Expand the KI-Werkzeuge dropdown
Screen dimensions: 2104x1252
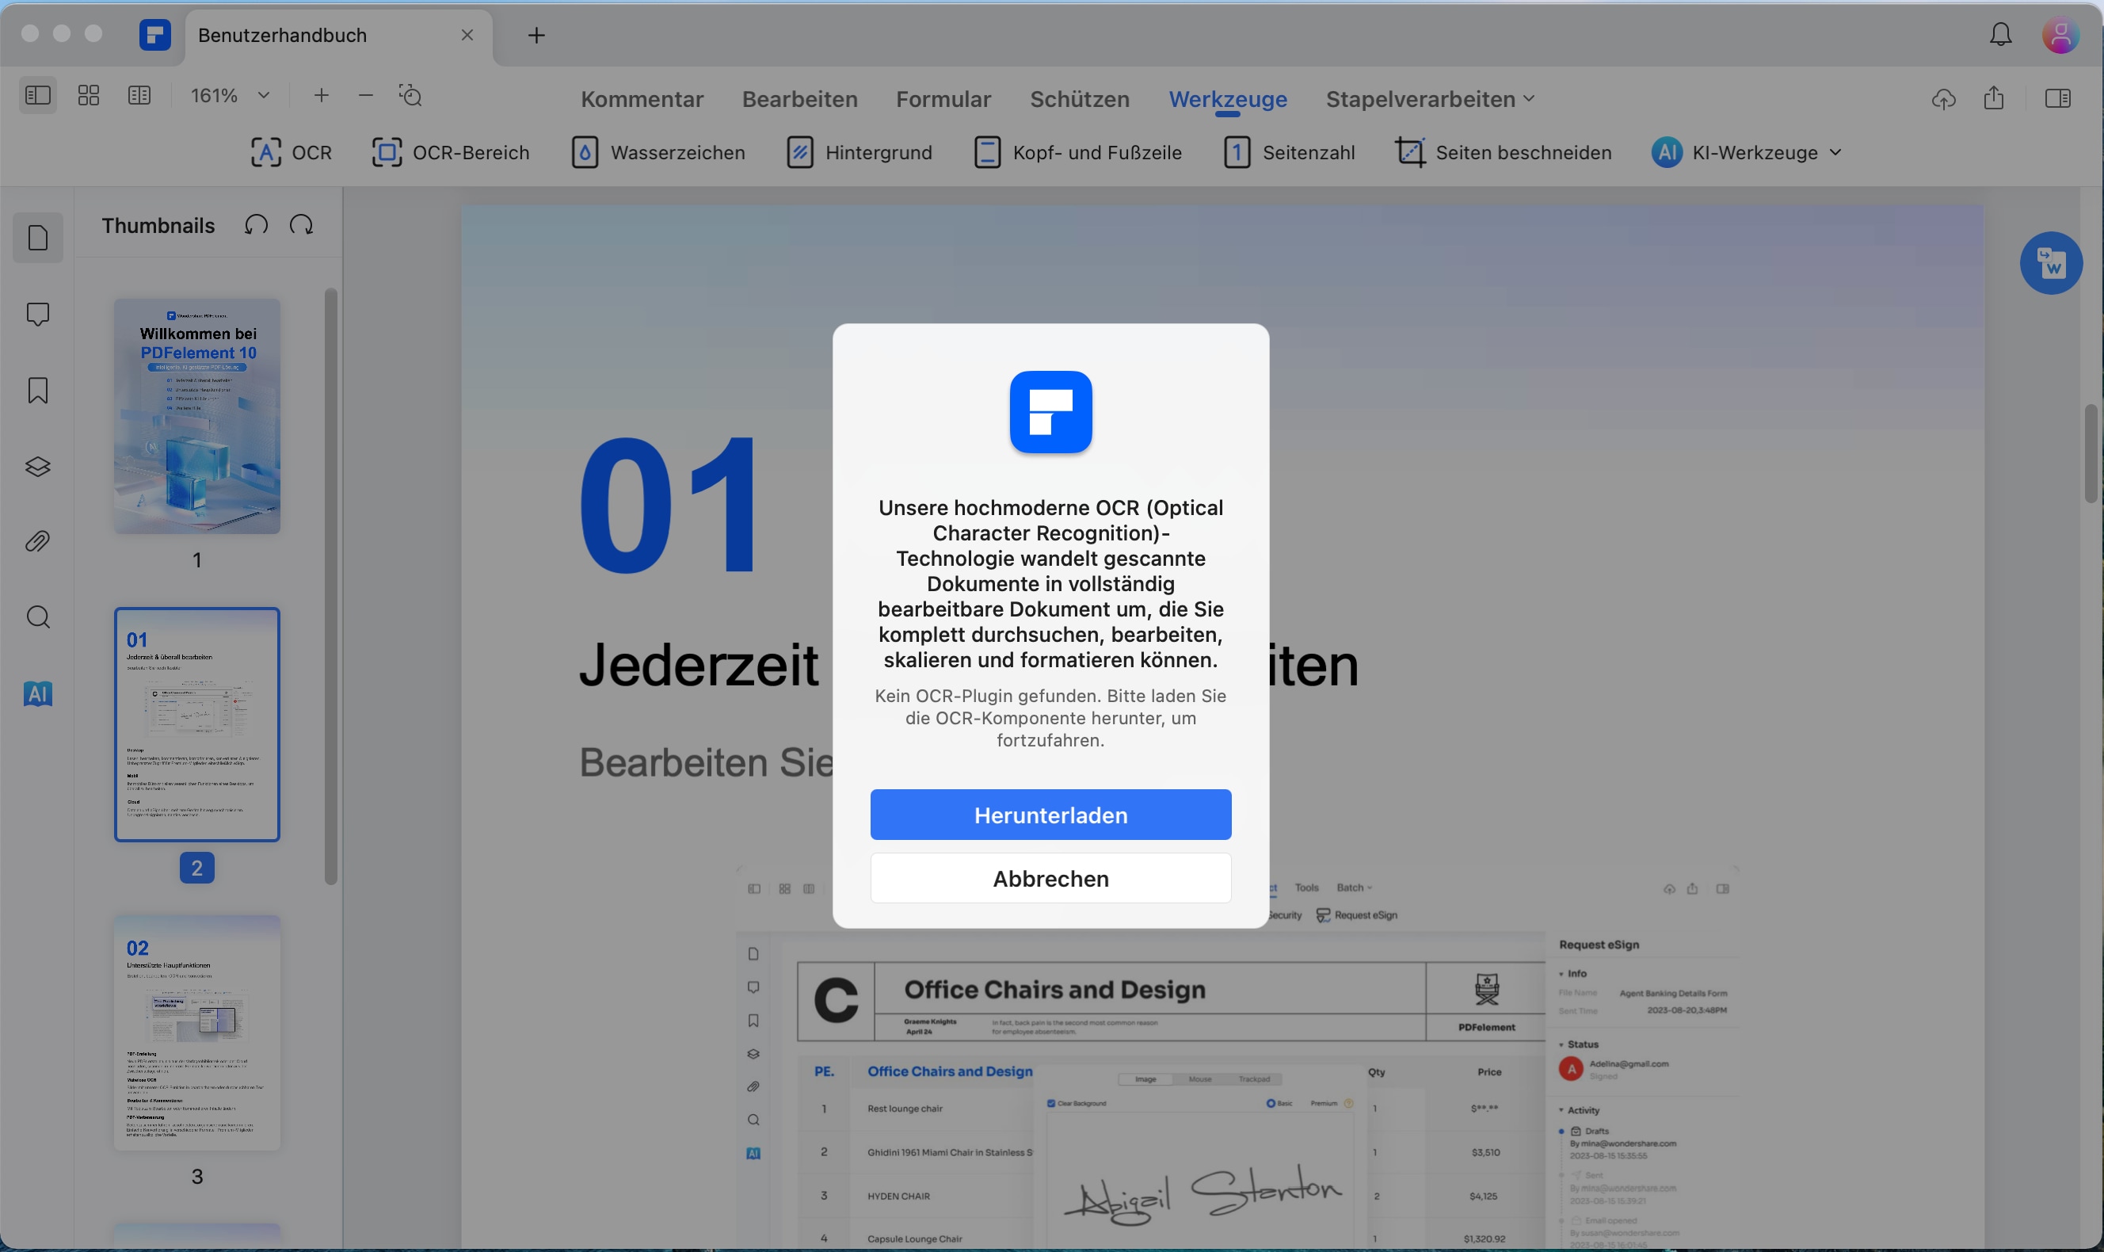point(1747,153)
